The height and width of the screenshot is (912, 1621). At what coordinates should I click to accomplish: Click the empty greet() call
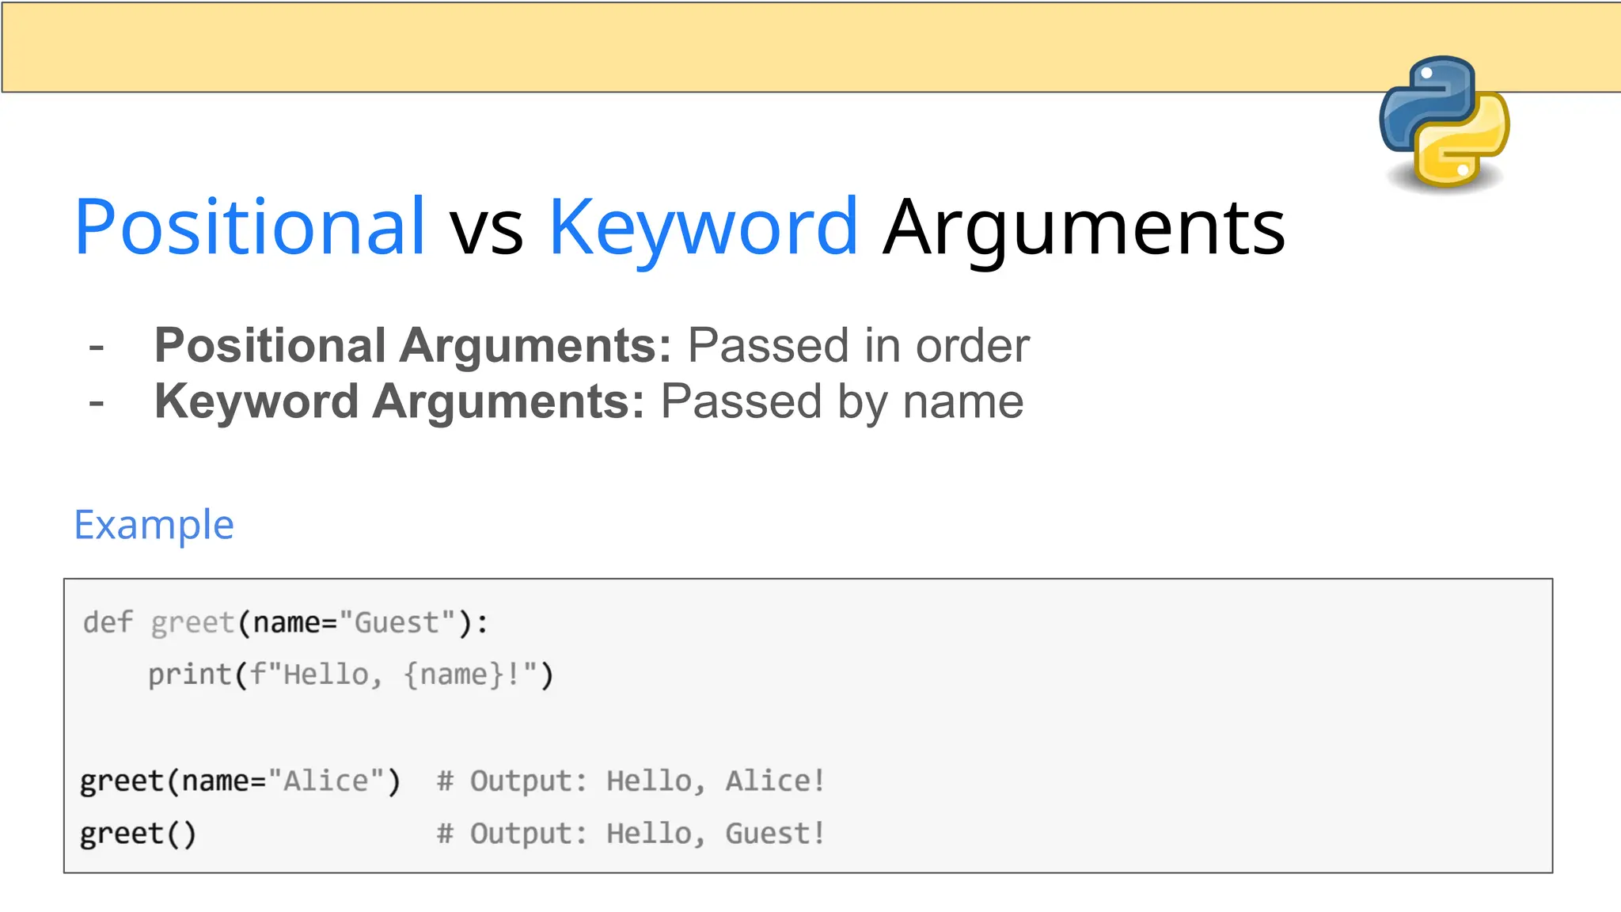(x=138, y=834)
